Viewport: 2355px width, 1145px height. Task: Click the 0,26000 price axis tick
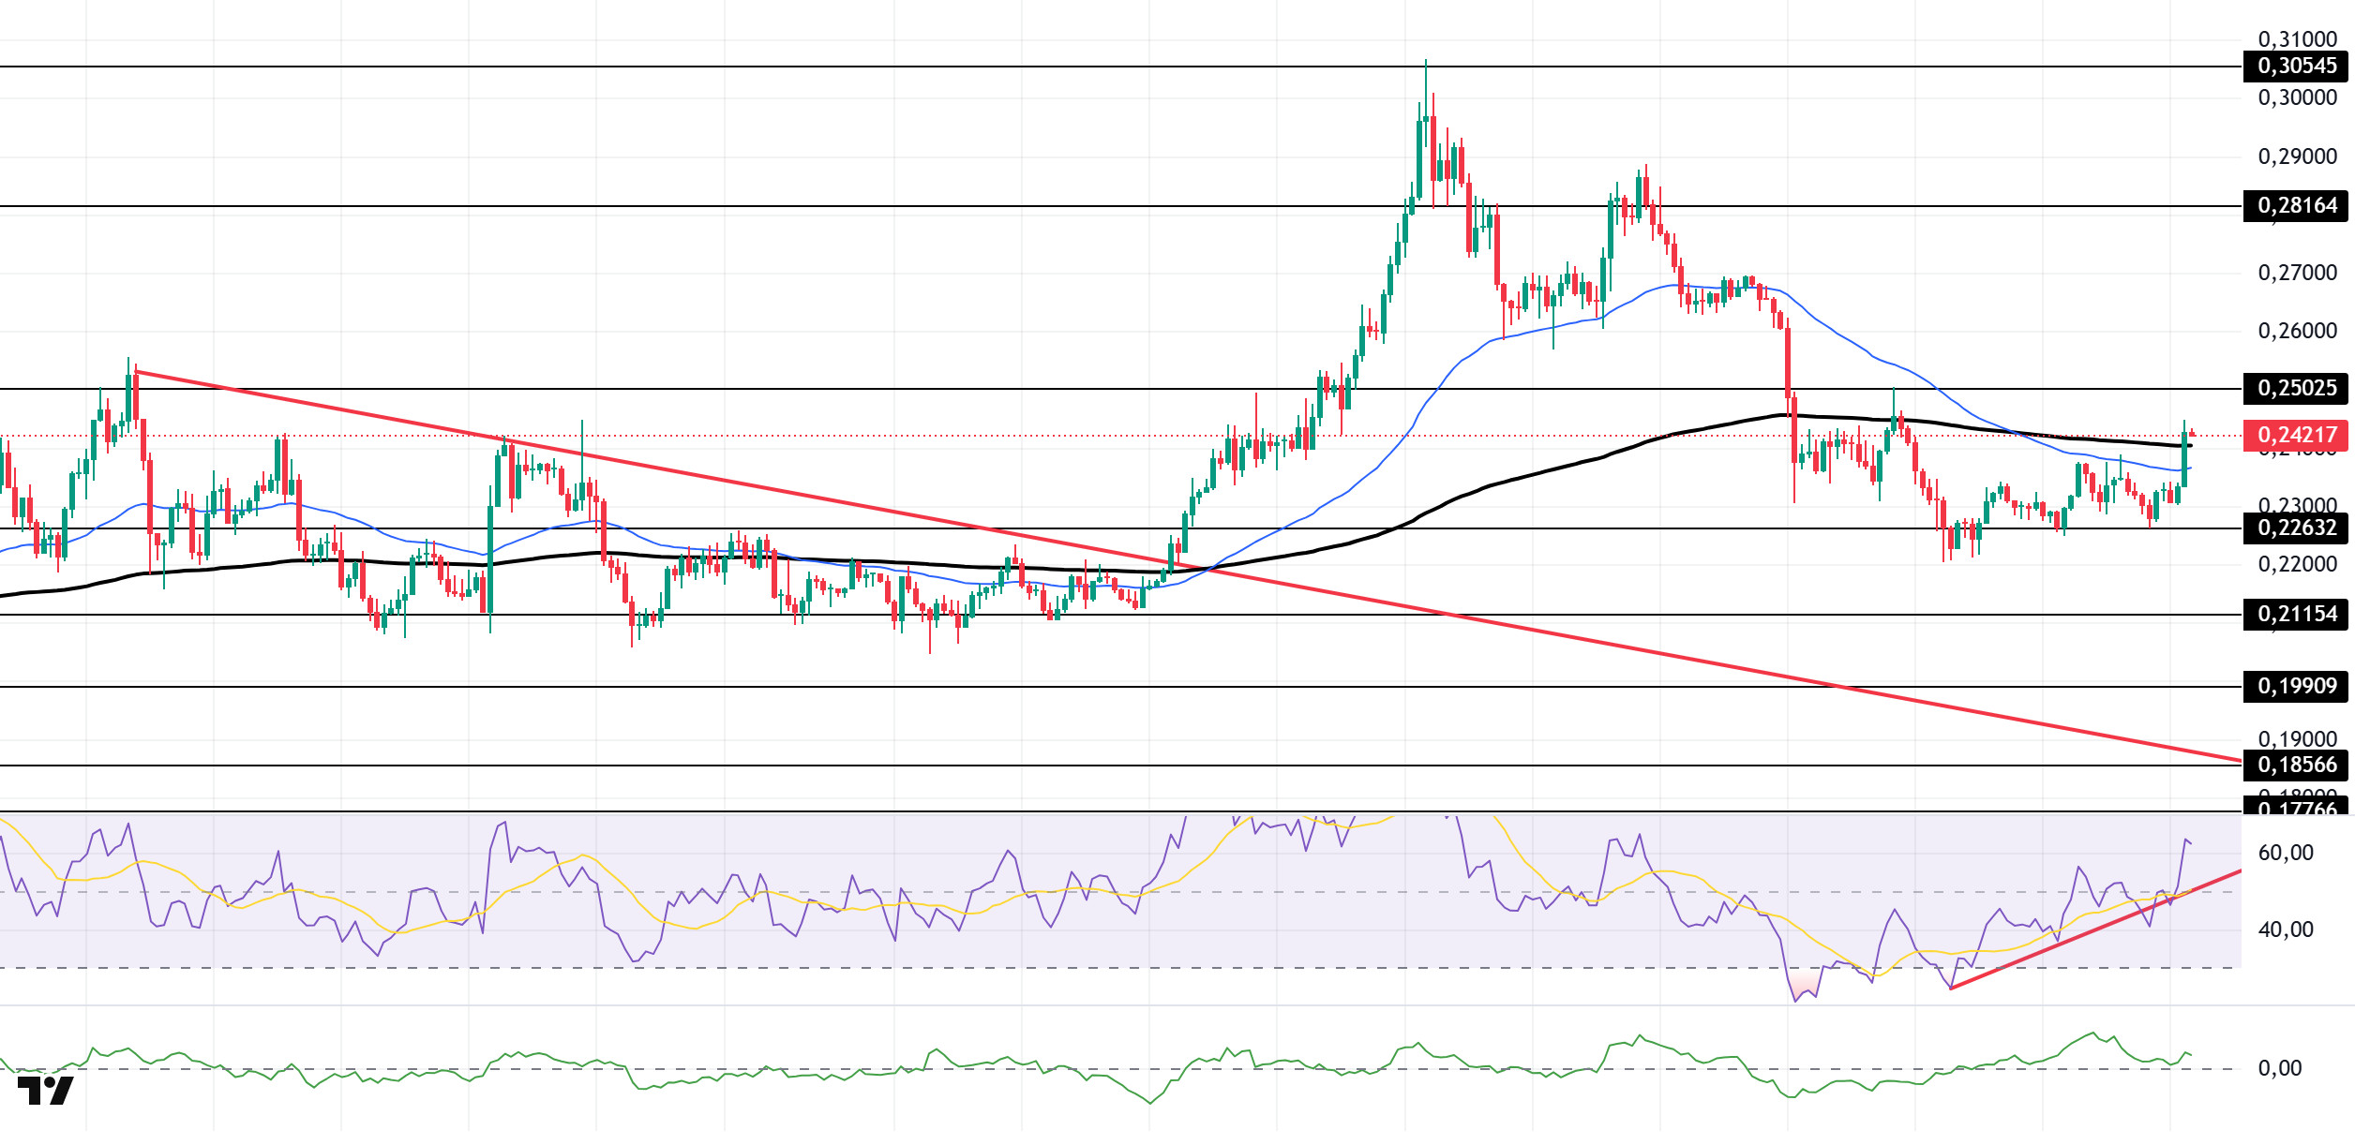(2296, 331)
